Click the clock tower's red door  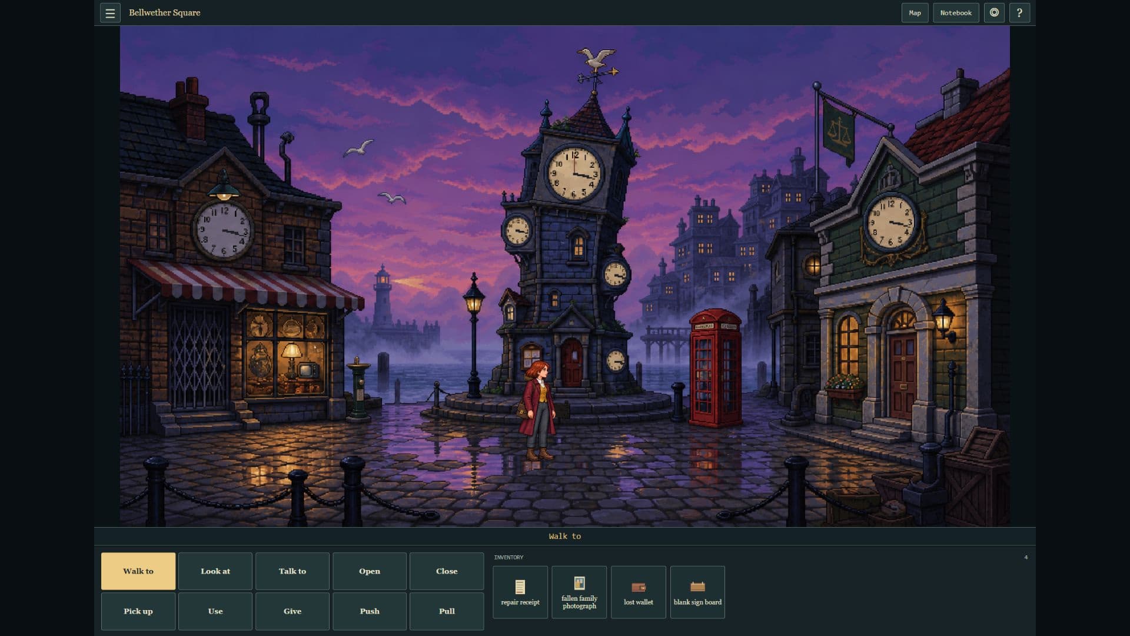click(571, 362)
